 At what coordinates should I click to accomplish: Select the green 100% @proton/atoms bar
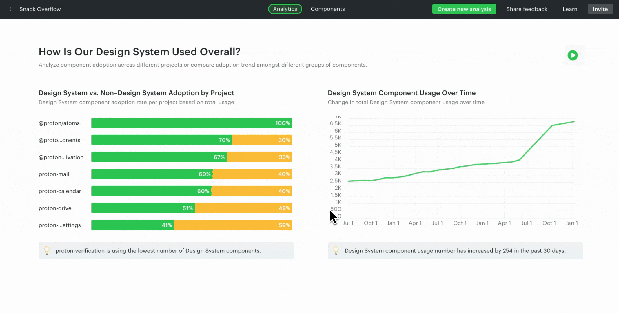[191, 123]
